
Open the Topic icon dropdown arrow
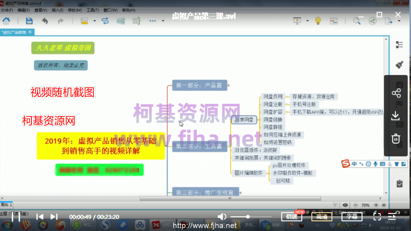coord(94,21)
